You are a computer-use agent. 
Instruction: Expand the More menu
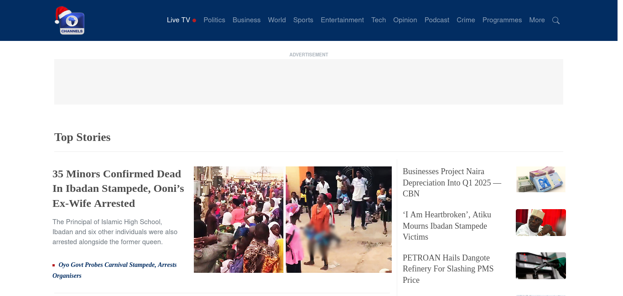tap(537, 20)
